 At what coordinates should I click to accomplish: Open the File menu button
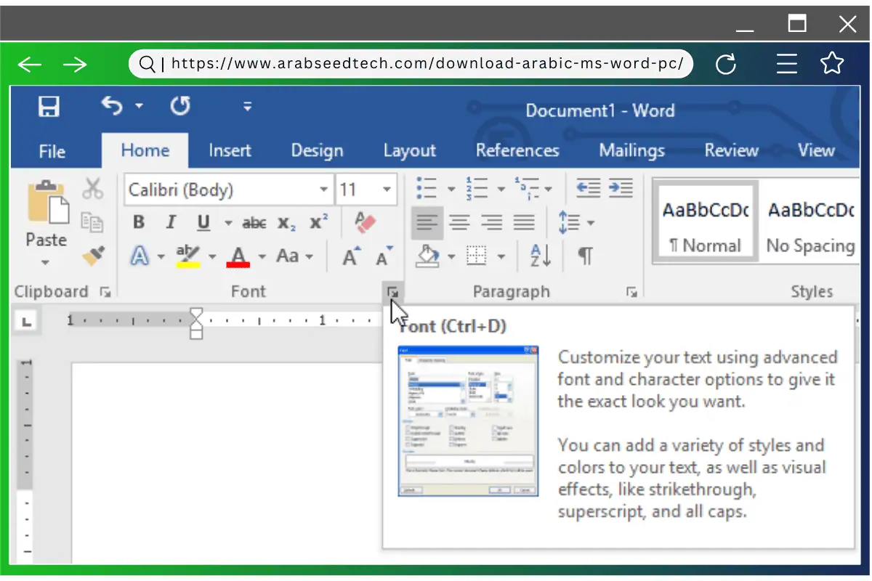pos(52,151)
